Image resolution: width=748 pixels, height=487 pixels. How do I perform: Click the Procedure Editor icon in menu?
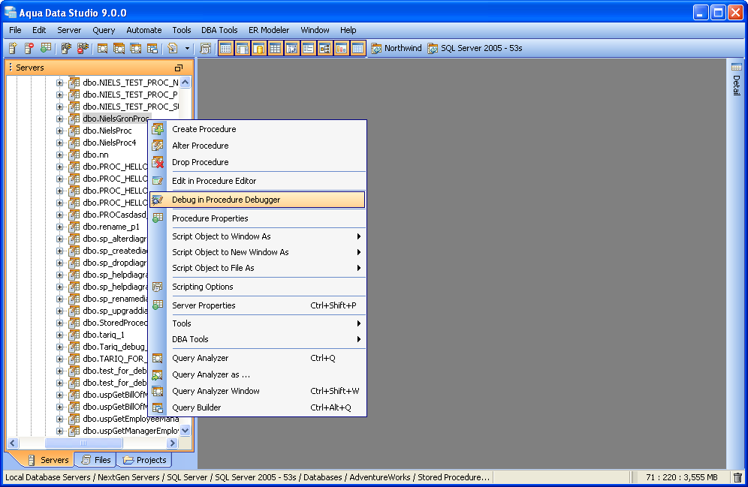(158, 181)
